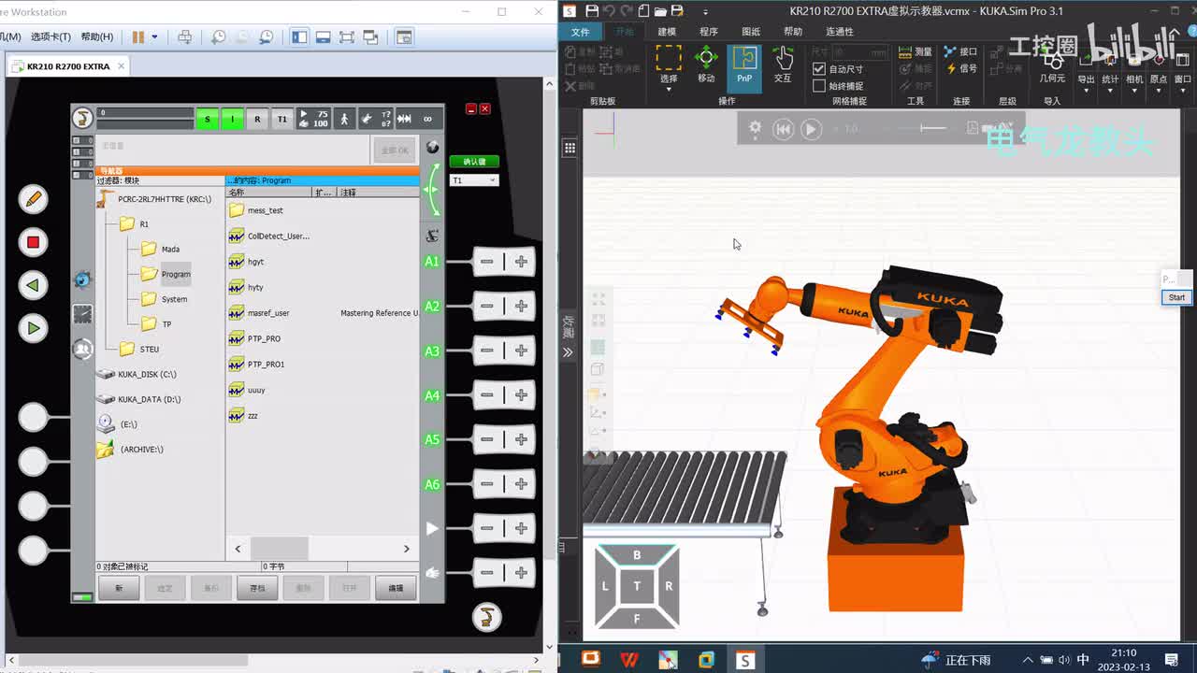Screen dimensions: 1197x673
Task: Click the 存档 (Archive) button
Action: click(x=257, y=588)
